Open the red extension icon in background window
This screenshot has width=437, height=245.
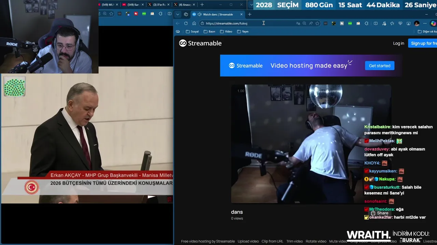click(x=136, y=14)
